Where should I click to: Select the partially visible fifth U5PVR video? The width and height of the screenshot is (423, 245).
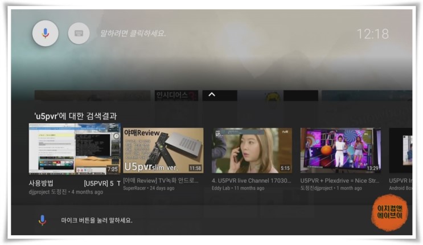[x=401, y=150]
